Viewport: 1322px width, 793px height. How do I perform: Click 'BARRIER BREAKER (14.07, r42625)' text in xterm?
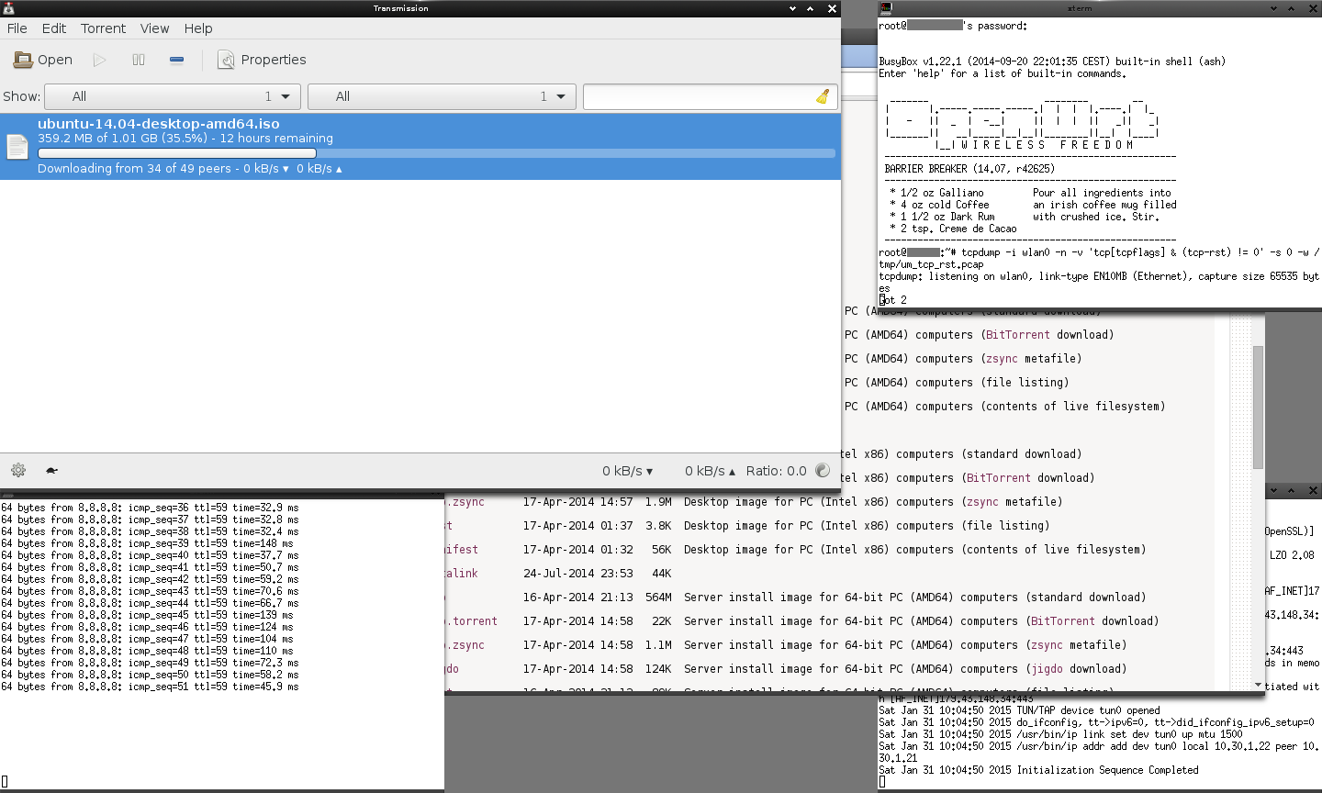coord(969,169)
